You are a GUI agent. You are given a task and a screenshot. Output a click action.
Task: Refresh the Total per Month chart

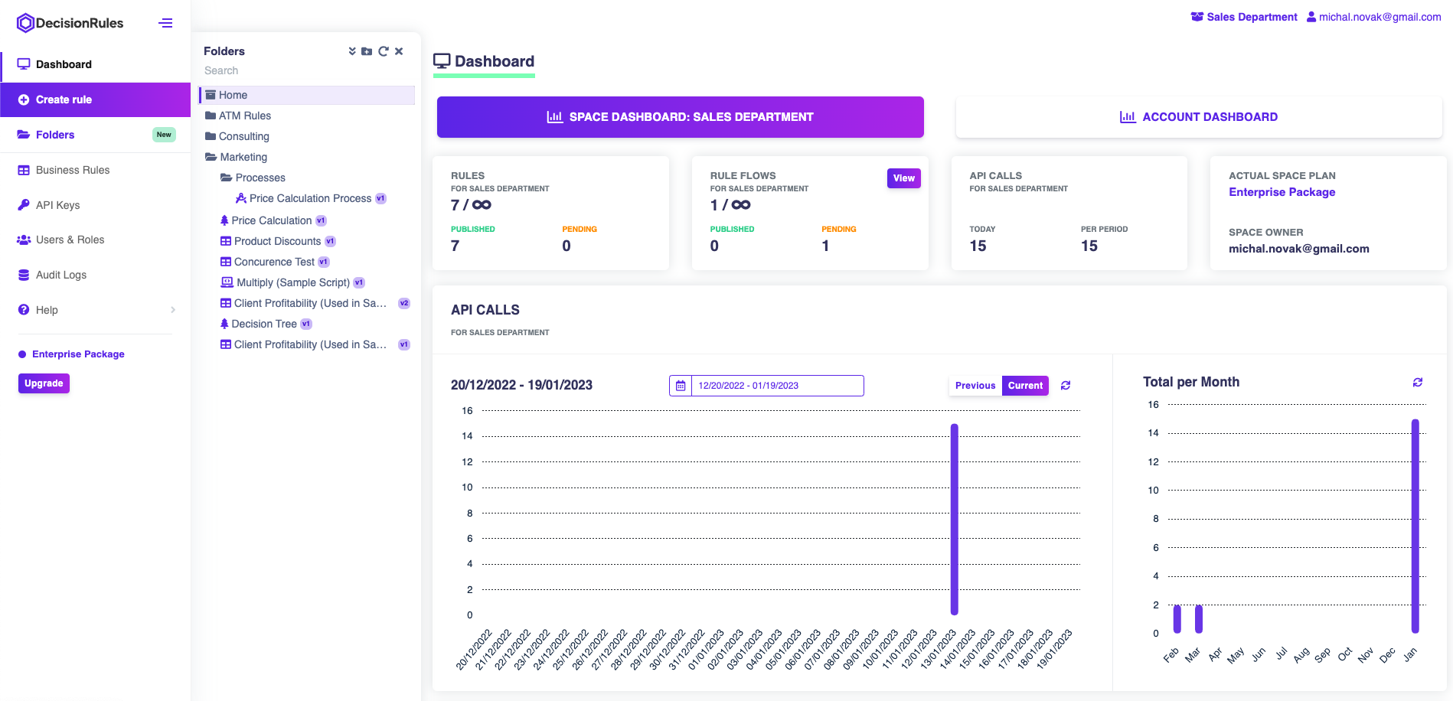pyautogui.click(x=1418, y=382)
